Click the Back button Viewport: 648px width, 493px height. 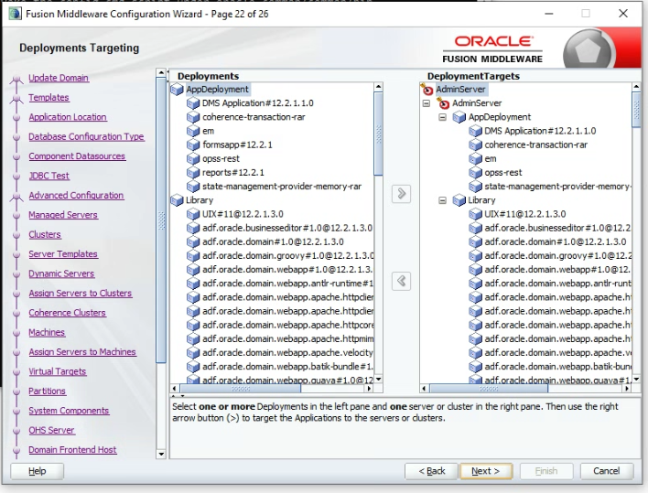[x=431, y=471]
